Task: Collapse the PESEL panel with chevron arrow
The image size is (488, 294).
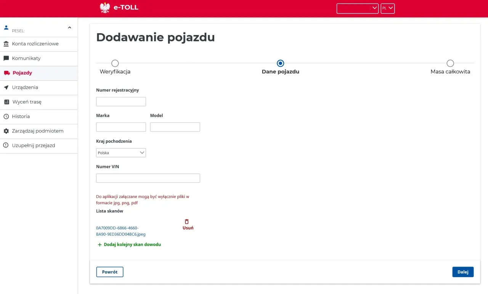Action: click(69, 27)
